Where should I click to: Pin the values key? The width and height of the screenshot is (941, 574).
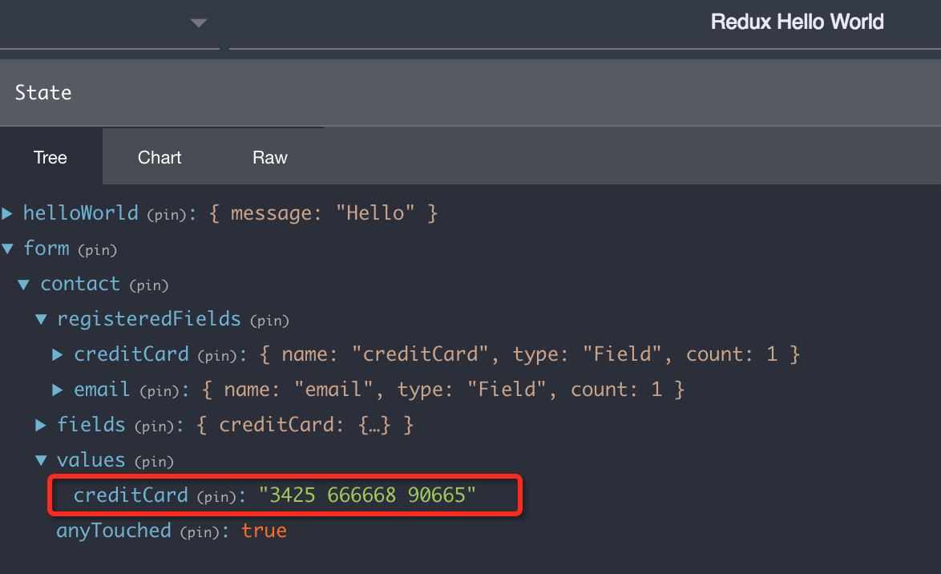click(x=154, y=462)
